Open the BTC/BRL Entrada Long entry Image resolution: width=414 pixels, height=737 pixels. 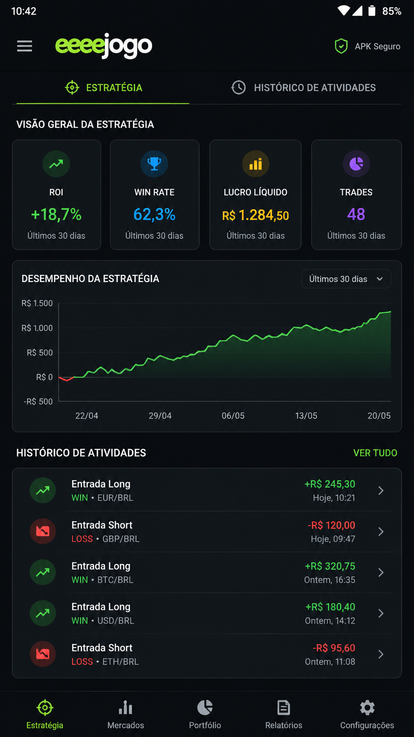[207, 573]
